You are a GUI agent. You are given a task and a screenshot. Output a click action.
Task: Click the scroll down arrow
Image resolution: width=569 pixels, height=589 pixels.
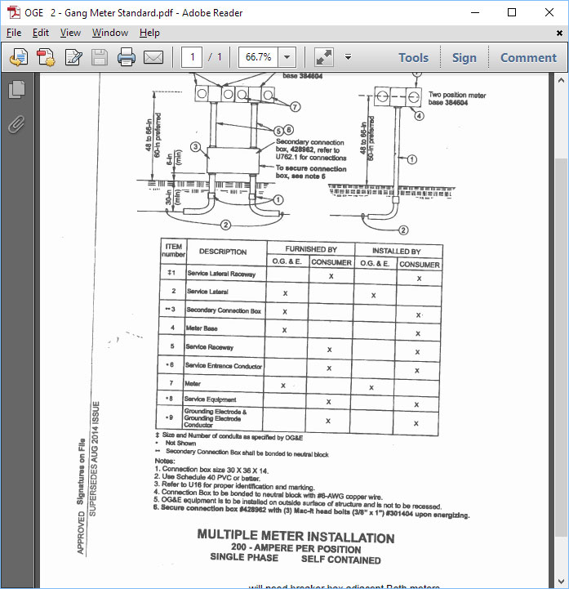tap(561, 582)
